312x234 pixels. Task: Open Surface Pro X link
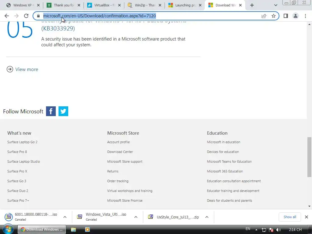(17, 171)
